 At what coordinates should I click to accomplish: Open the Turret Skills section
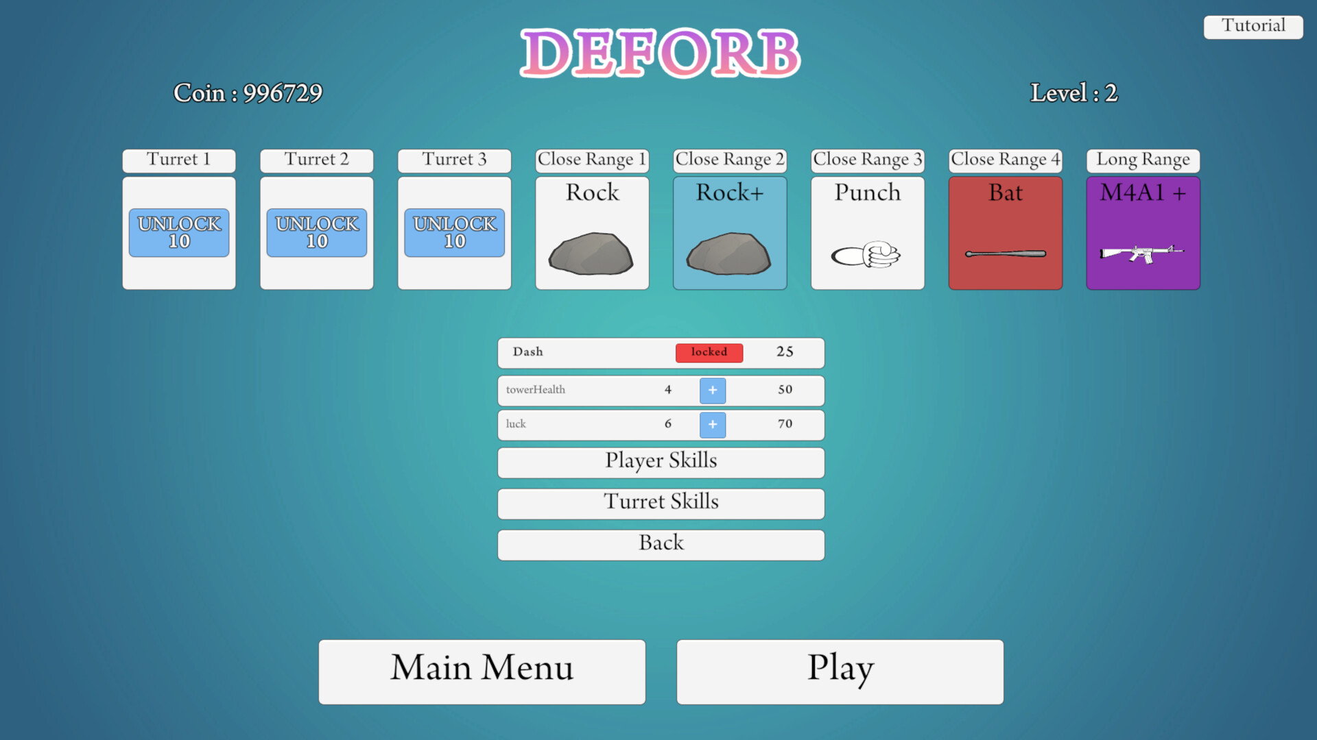point(661,504)
